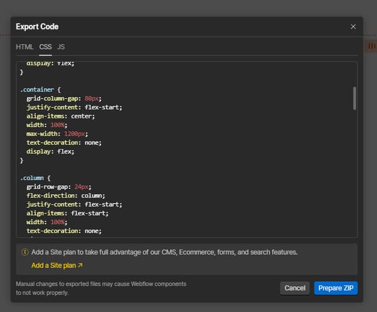377x312 pixels.
Task: Click the .column selector line
Action: (x=35, y=178)
